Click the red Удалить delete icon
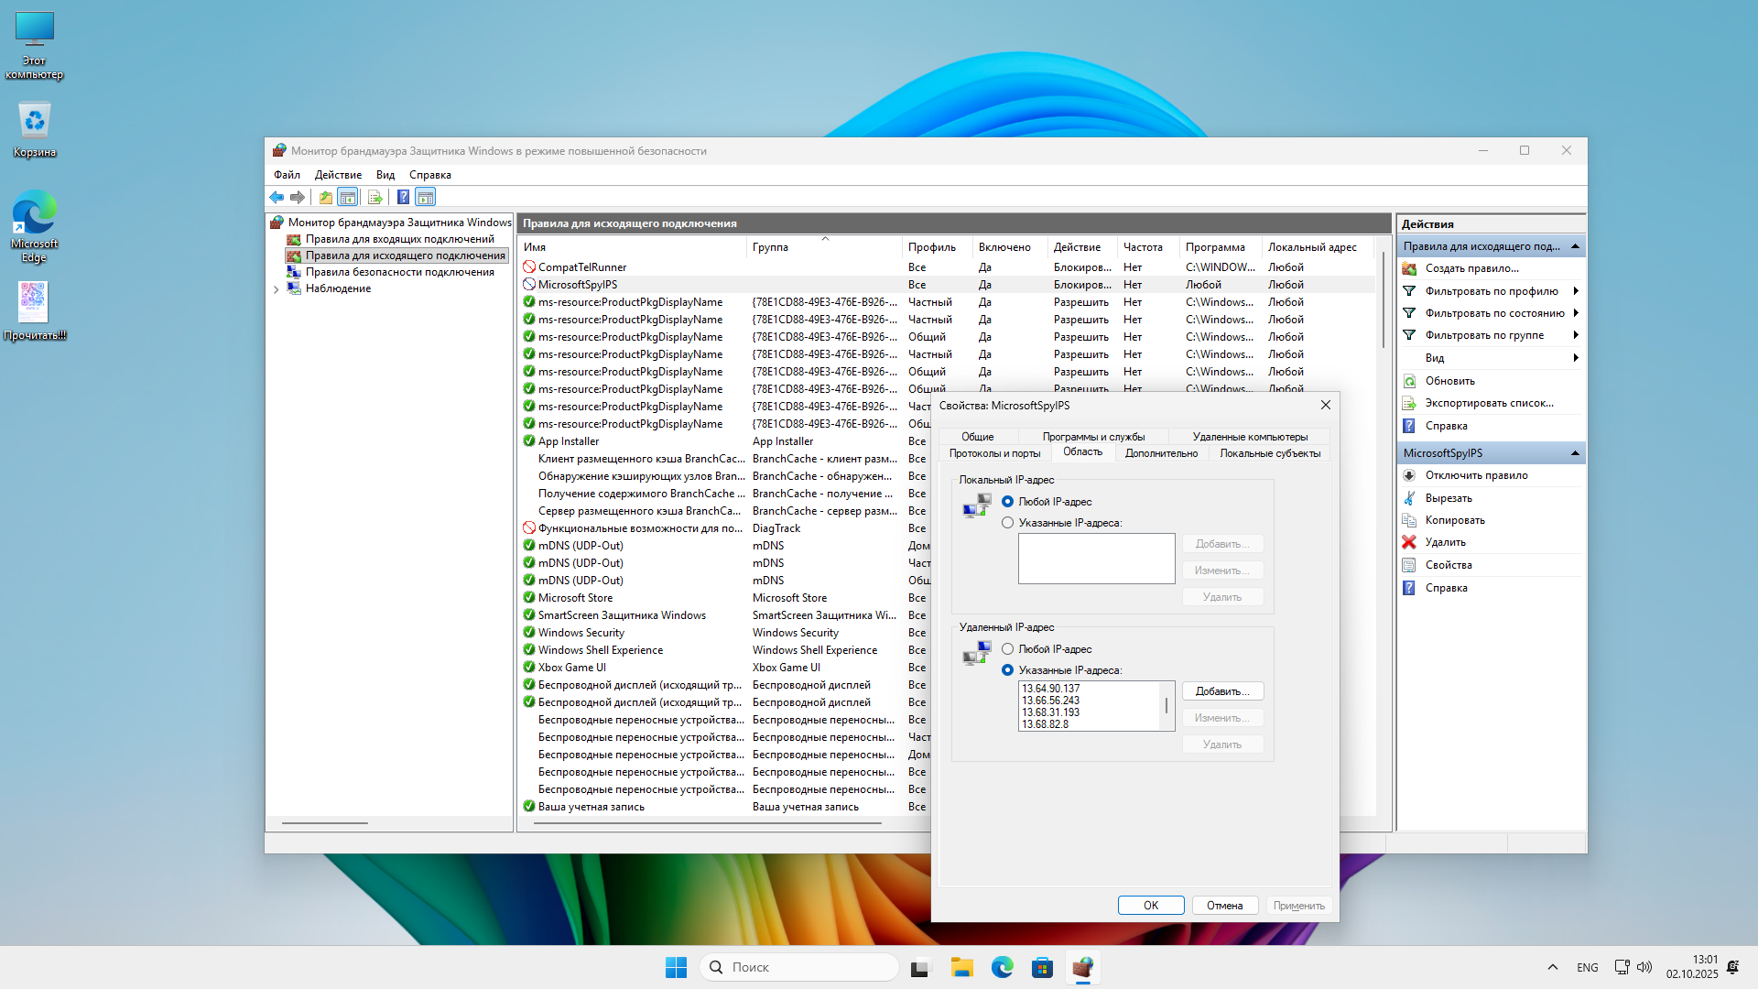1758x989 pixels. (x=1409, y=542)
